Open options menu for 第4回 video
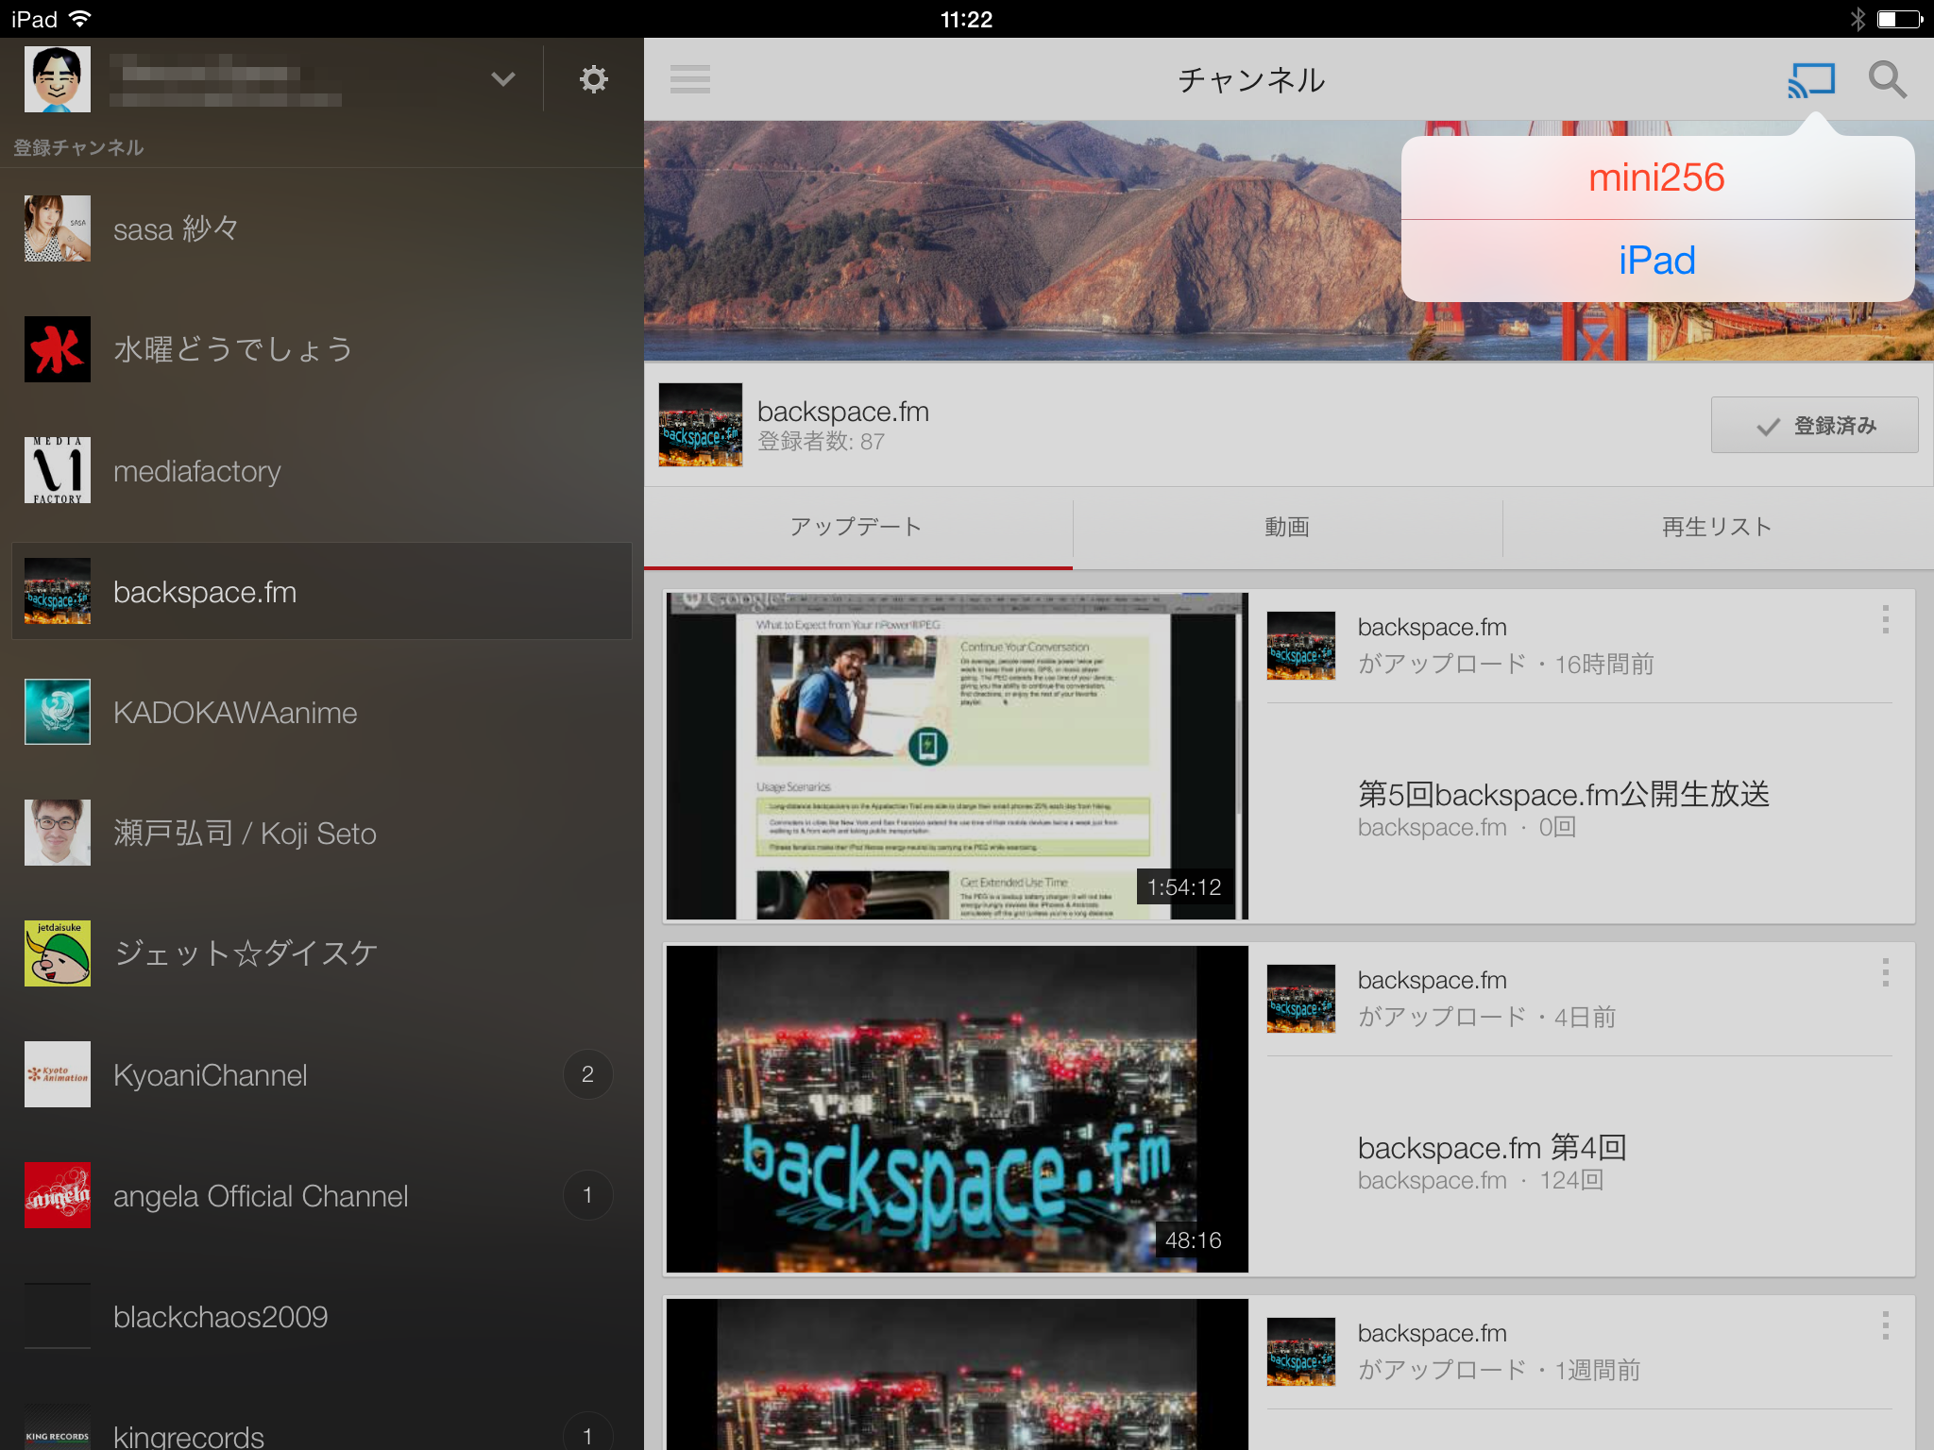This screenshot has height=1450, width=1934. [1885, 972]
